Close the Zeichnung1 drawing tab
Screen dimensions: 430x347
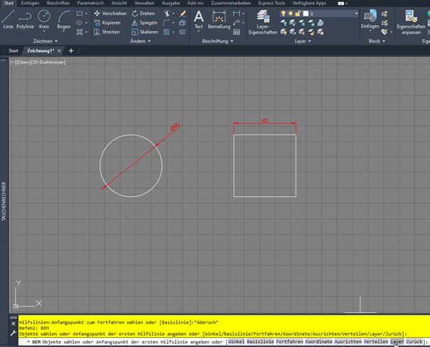pyautogui.click(x=59, y=50)
